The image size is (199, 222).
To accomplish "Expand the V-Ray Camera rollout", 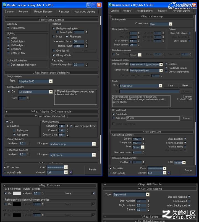I will [x=150, y=217].
